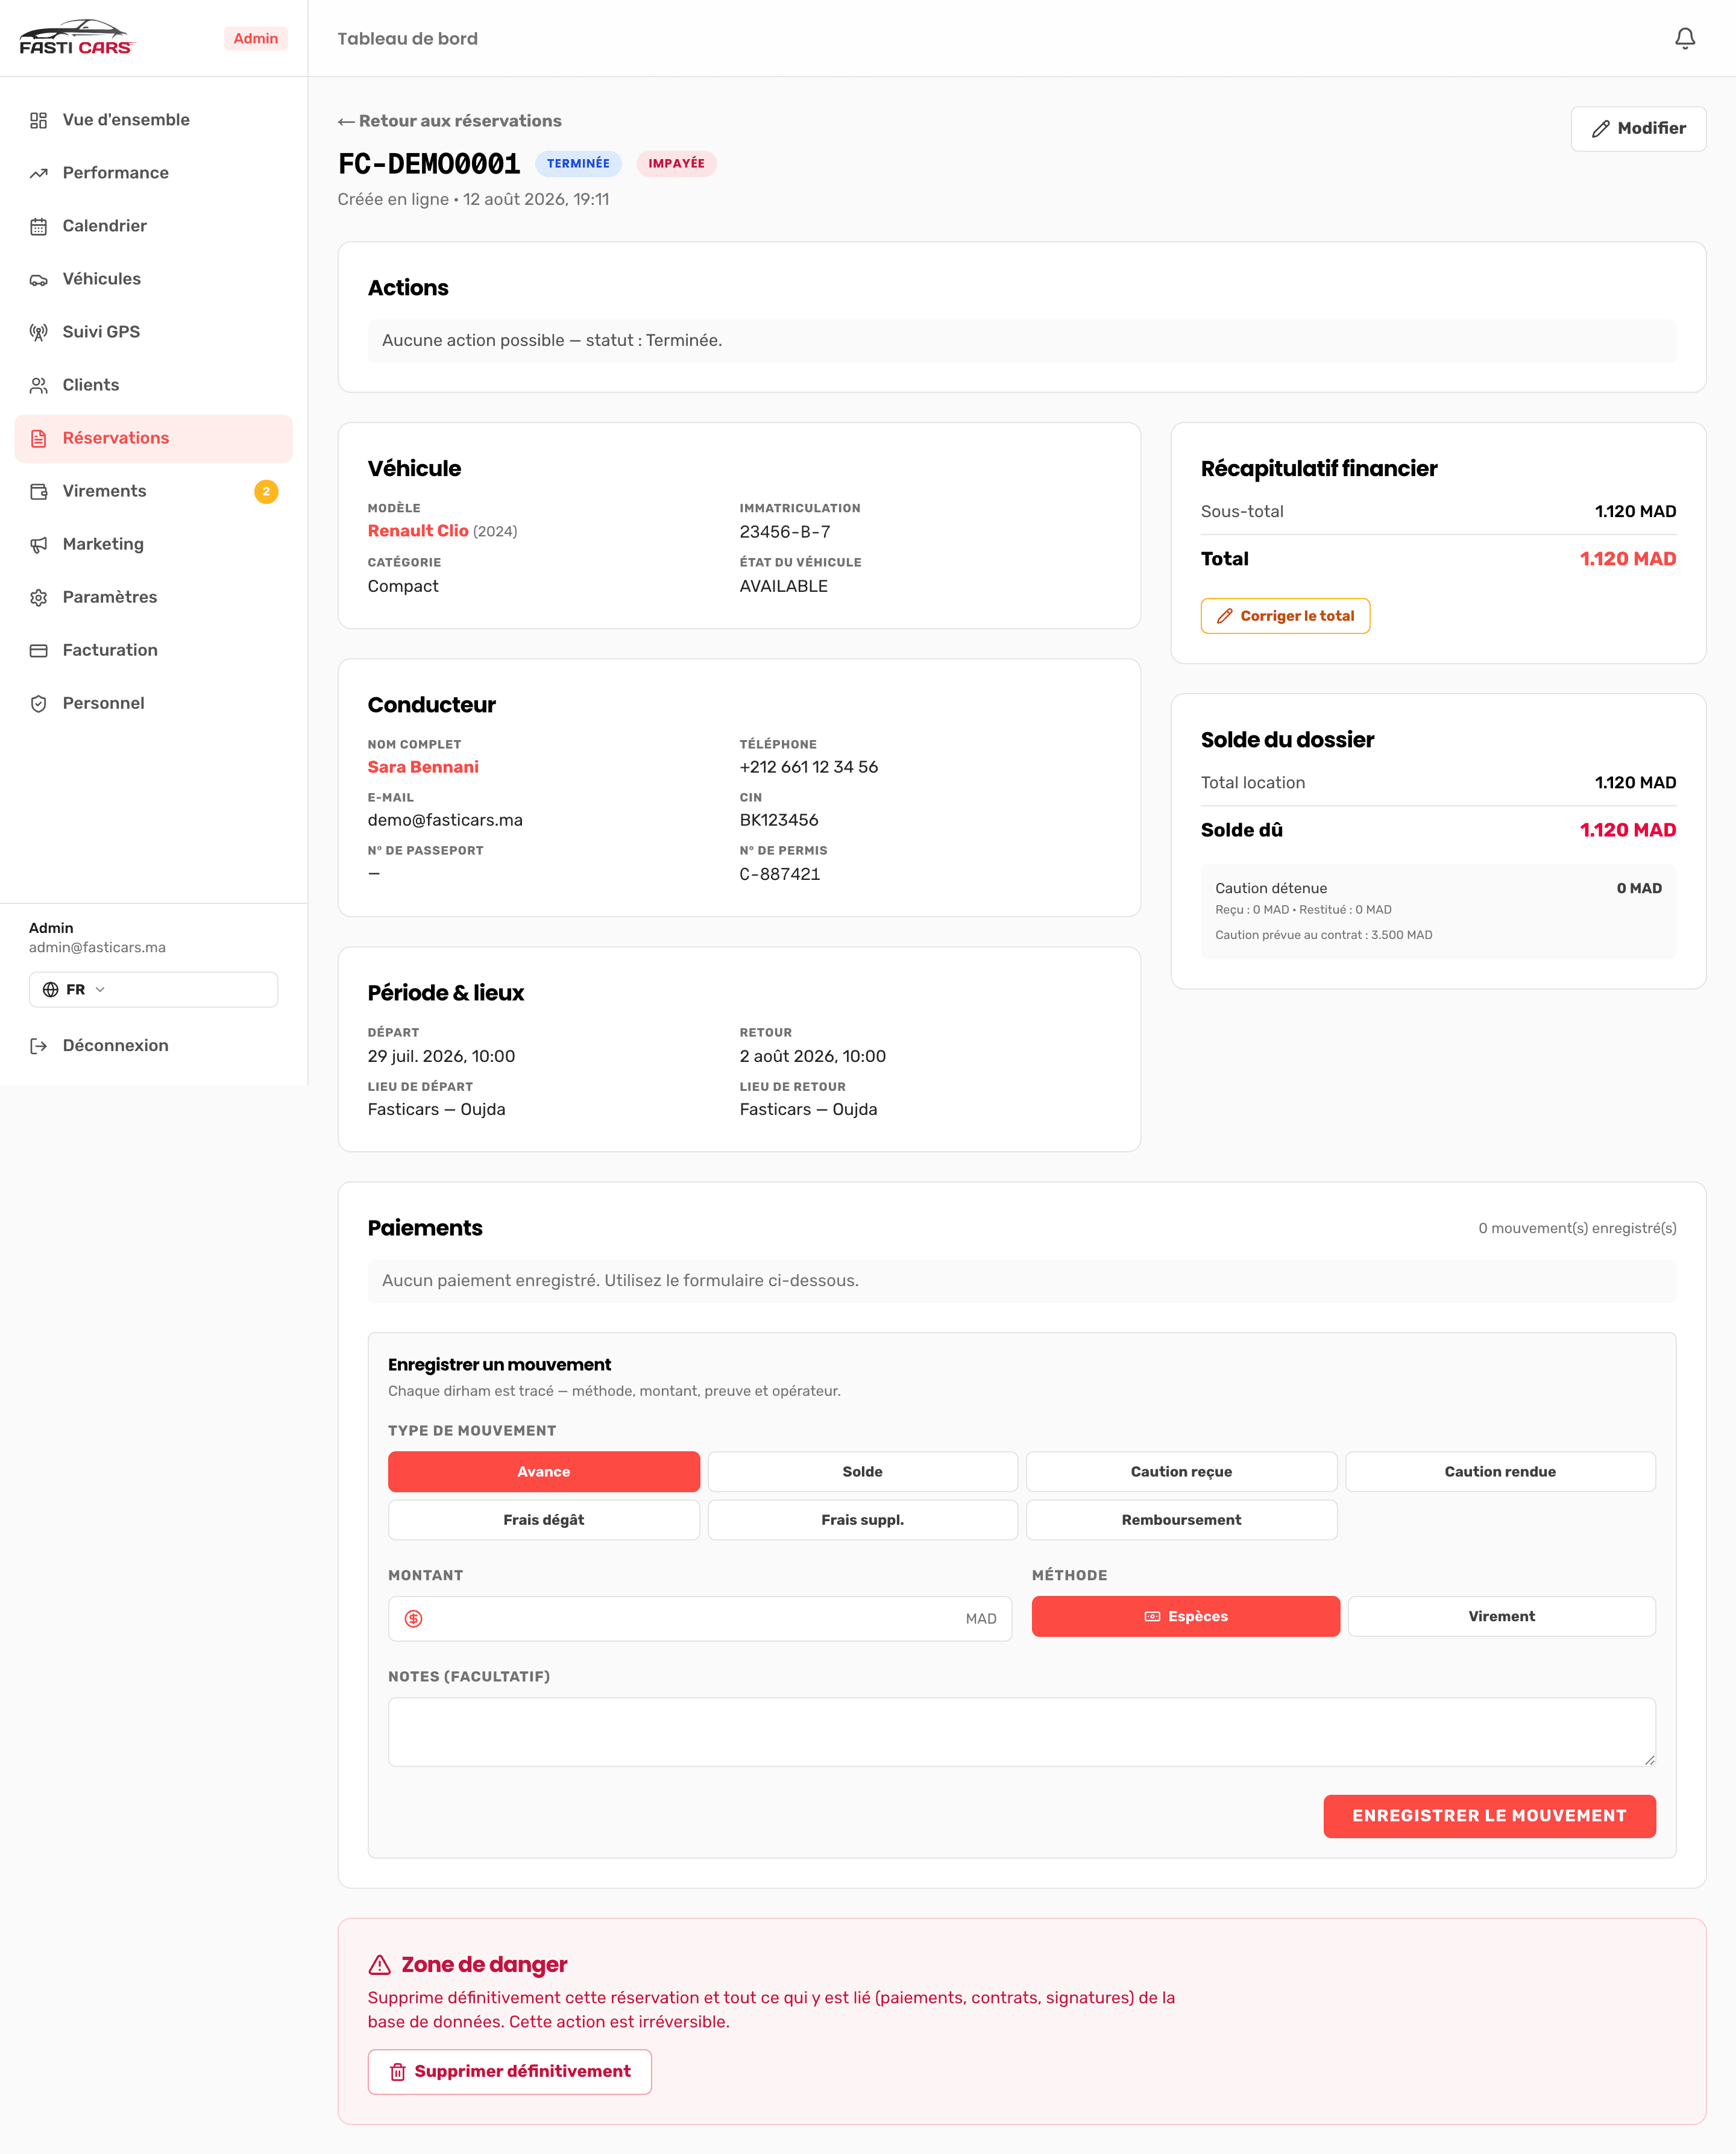
Task: Select Remboursement movement type
Action: pos(1181,1519)
